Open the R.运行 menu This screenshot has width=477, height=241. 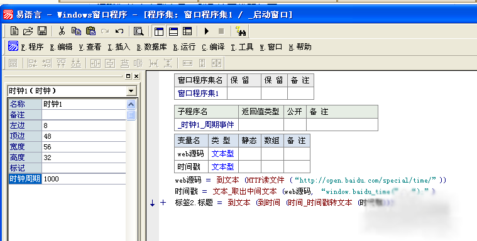[184, 47]
